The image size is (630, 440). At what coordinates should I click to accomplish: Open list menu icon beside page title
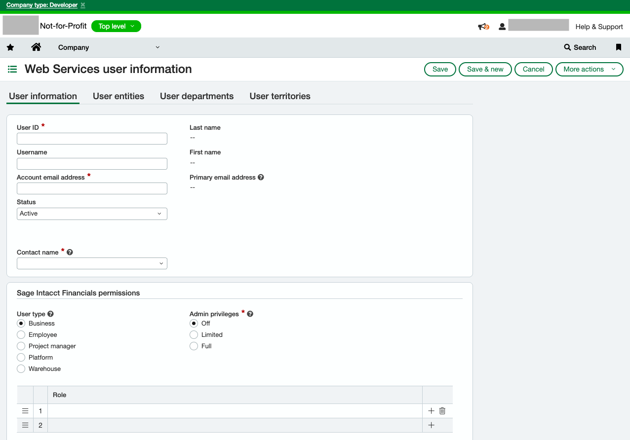coord(13,69)
